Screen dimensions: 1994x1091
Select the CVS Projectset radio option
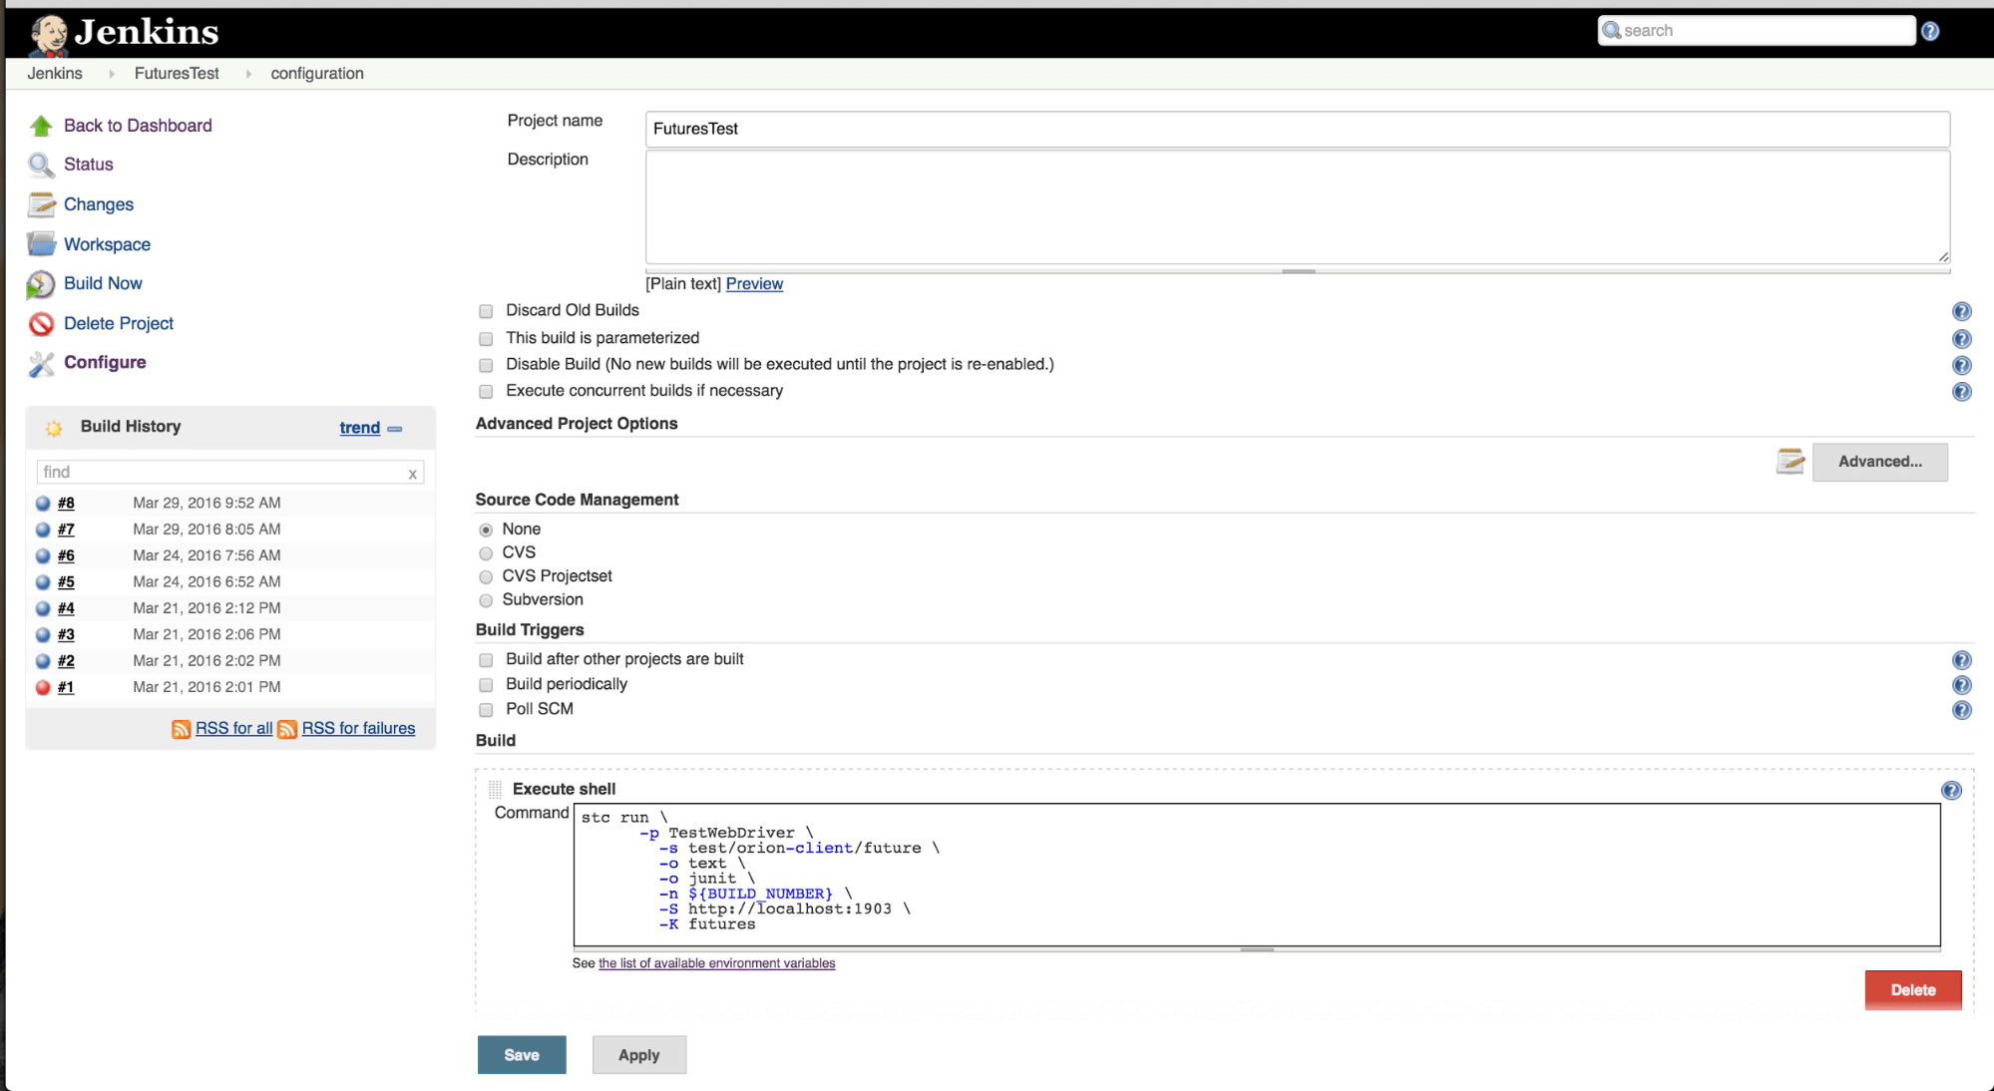(486, 577)
